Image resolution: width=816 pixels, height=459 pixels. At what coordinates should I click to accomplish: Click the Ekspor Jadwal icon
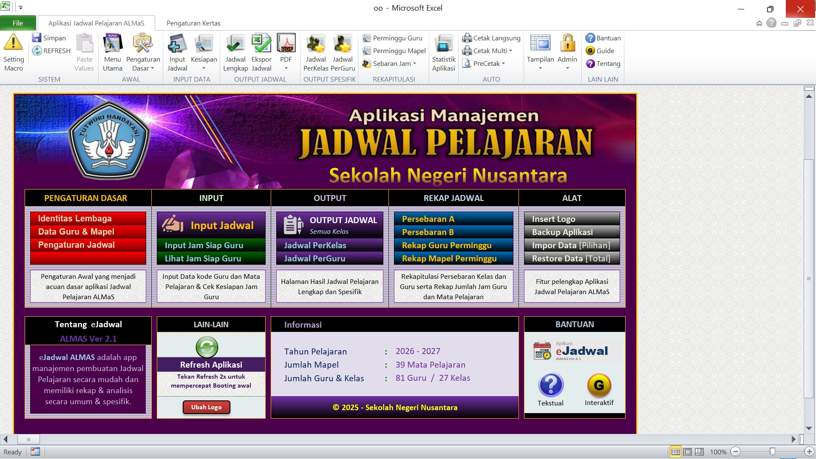pyautogui.click(x=261, y=44)
